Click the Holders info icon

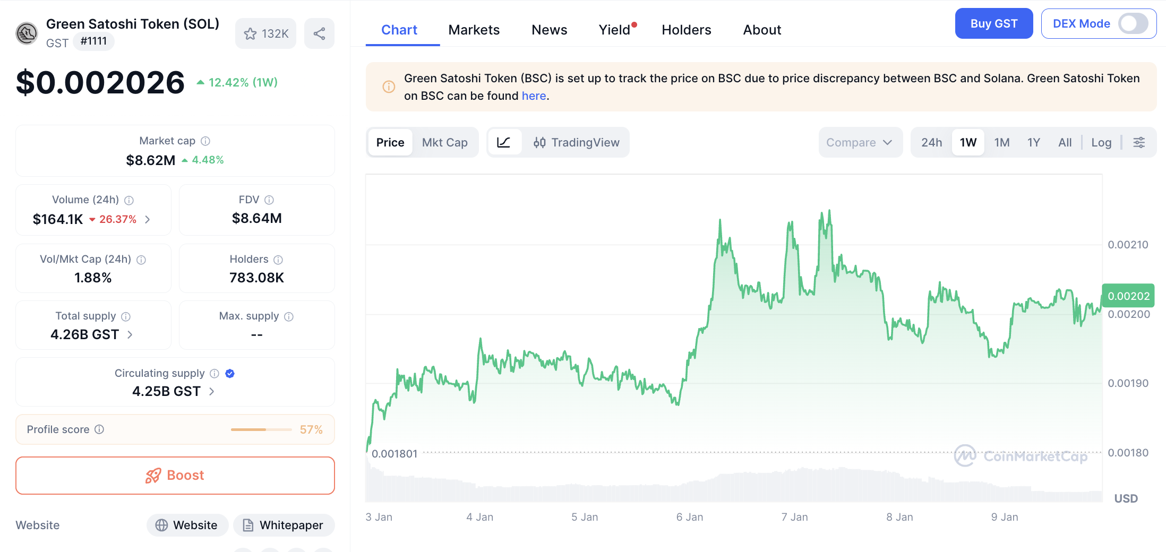[278, 260]
